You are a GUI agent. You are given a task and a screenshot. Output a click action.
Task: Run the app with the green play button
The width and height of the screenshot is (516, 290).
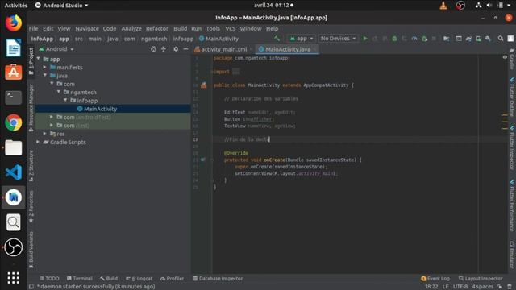click(x=365, y=39)
